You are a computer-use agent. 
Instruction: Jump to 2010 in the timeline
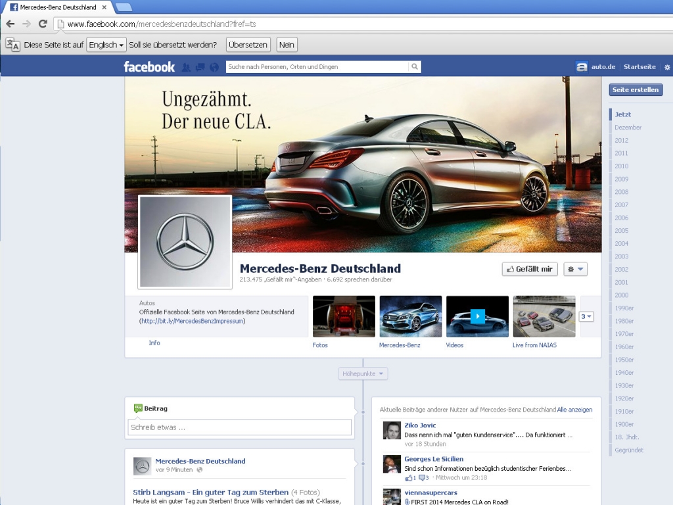[621, 166]
